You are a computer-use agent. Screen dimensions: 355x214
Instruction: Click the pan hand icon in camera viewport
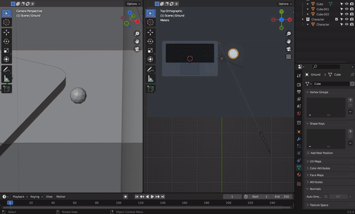pos(137,41)
